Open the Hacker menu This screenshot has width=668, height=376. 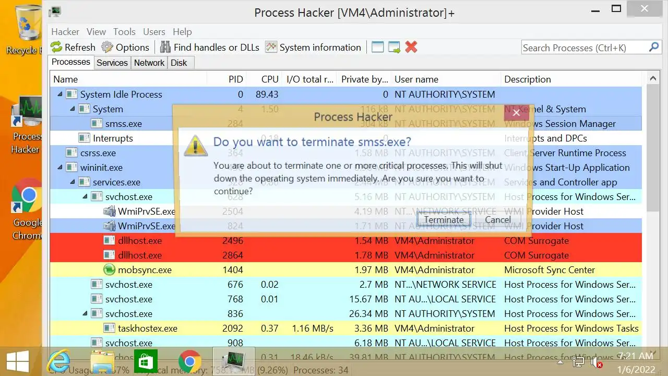[x=65, y=32]
